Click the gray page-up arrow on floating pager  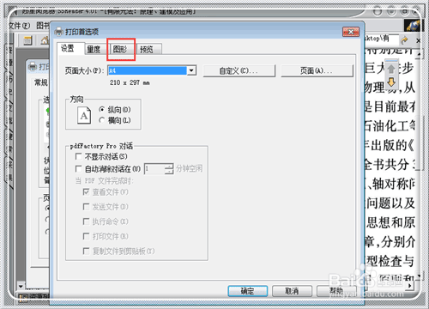[391, 69]
